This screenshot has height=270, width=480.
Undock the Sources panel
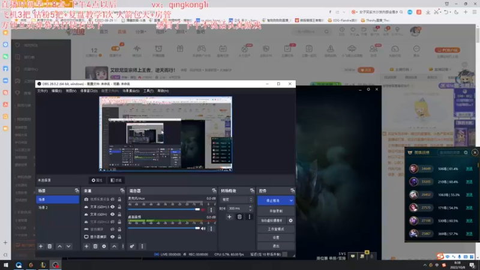(122, 191)
